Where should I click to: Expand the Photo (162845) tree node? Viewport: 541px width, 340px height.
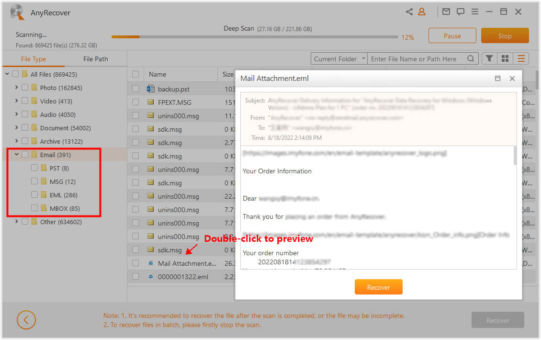click(x=17, y=88)
